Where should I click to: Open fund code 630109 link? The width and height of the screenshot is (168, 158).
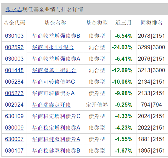pos(14,116)
